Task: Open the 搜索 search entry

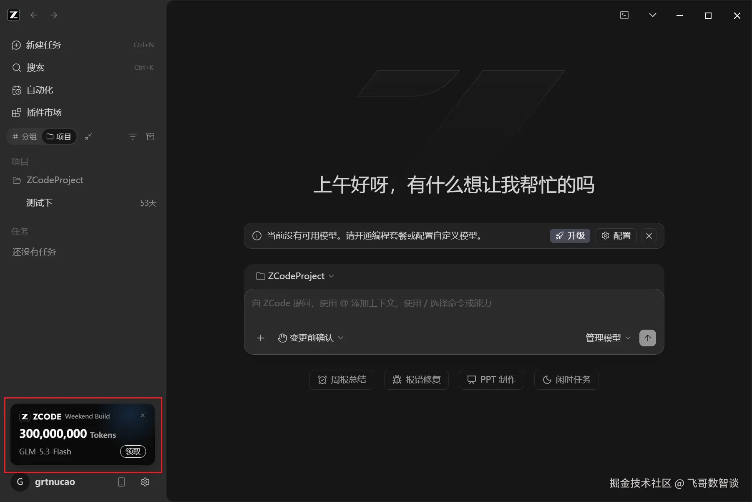Action: 83,67
